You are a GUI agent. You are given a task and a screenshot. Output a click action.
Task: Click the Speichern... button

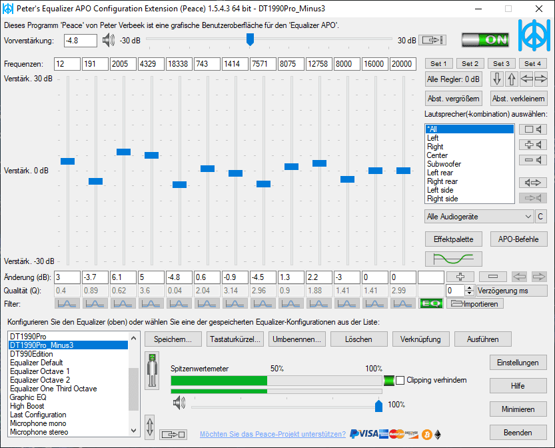point(173,339)
